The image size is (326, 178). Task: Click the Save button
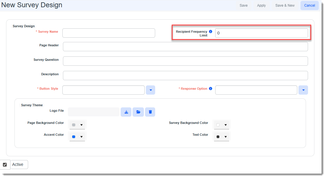click(x=243, y=5)
